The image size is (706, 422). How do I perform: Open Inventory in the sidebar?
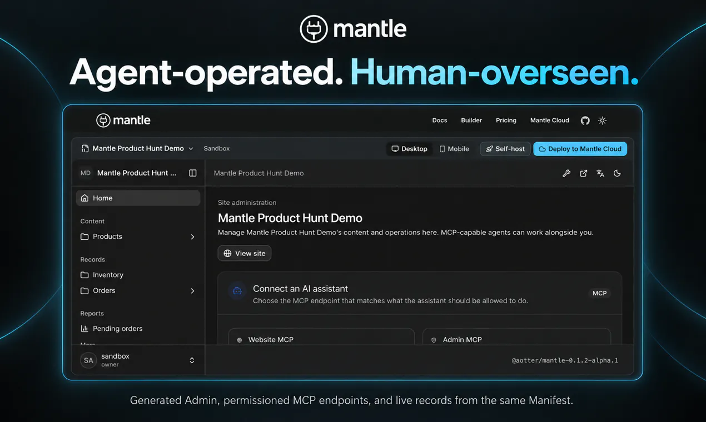pyautogui.click(x=138, y=275)
